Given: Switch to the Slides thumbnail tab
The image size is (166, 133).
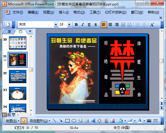Looking at the screenshot, I should [x=20, y=31].
